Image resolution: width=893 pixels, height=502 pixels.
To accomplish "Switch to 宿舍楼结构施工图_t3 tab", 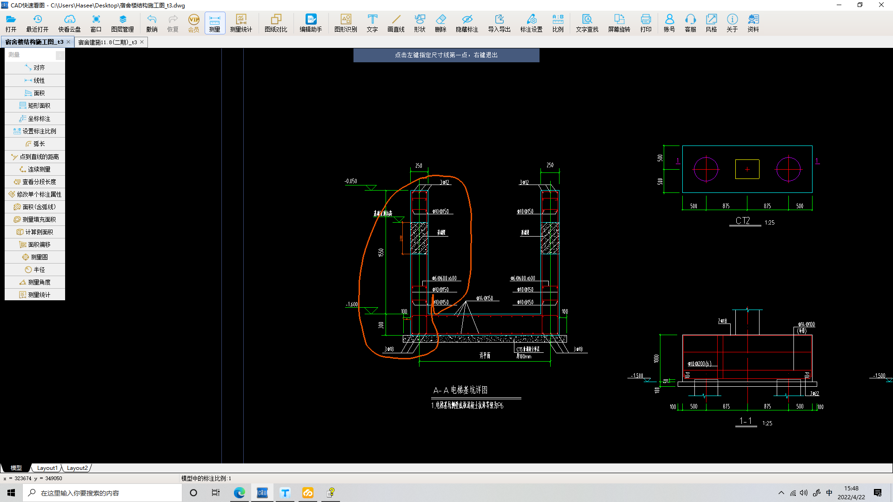I will pos(34,42).
